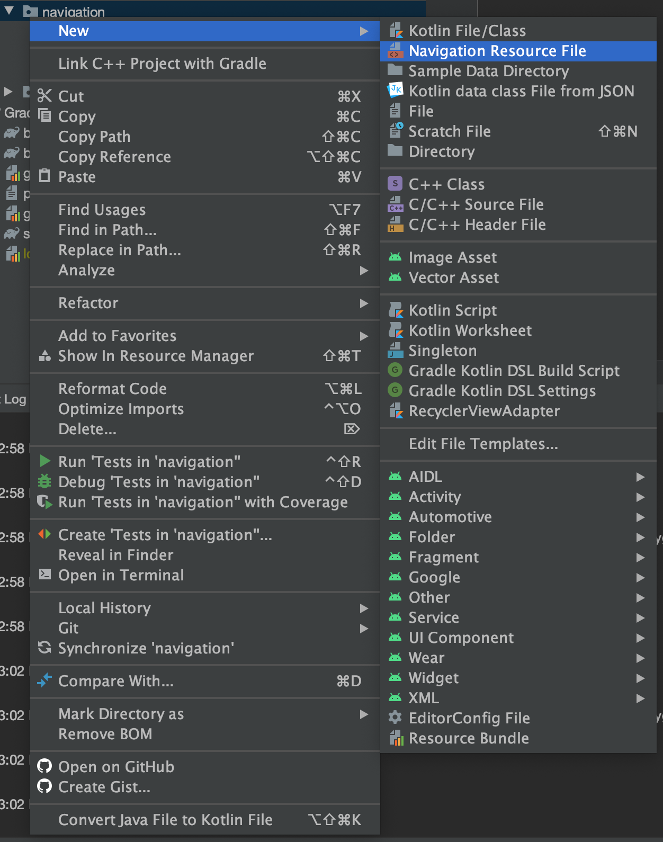Click the Sample Data Directory folder icon
Viewport: 663px width, 842px height.
(395, 70)
